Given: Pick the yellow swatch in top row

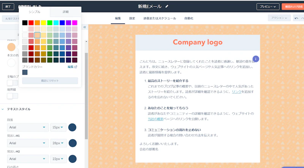Looking at the screenshot, I should pyautogui.click(x=43, y=23).
